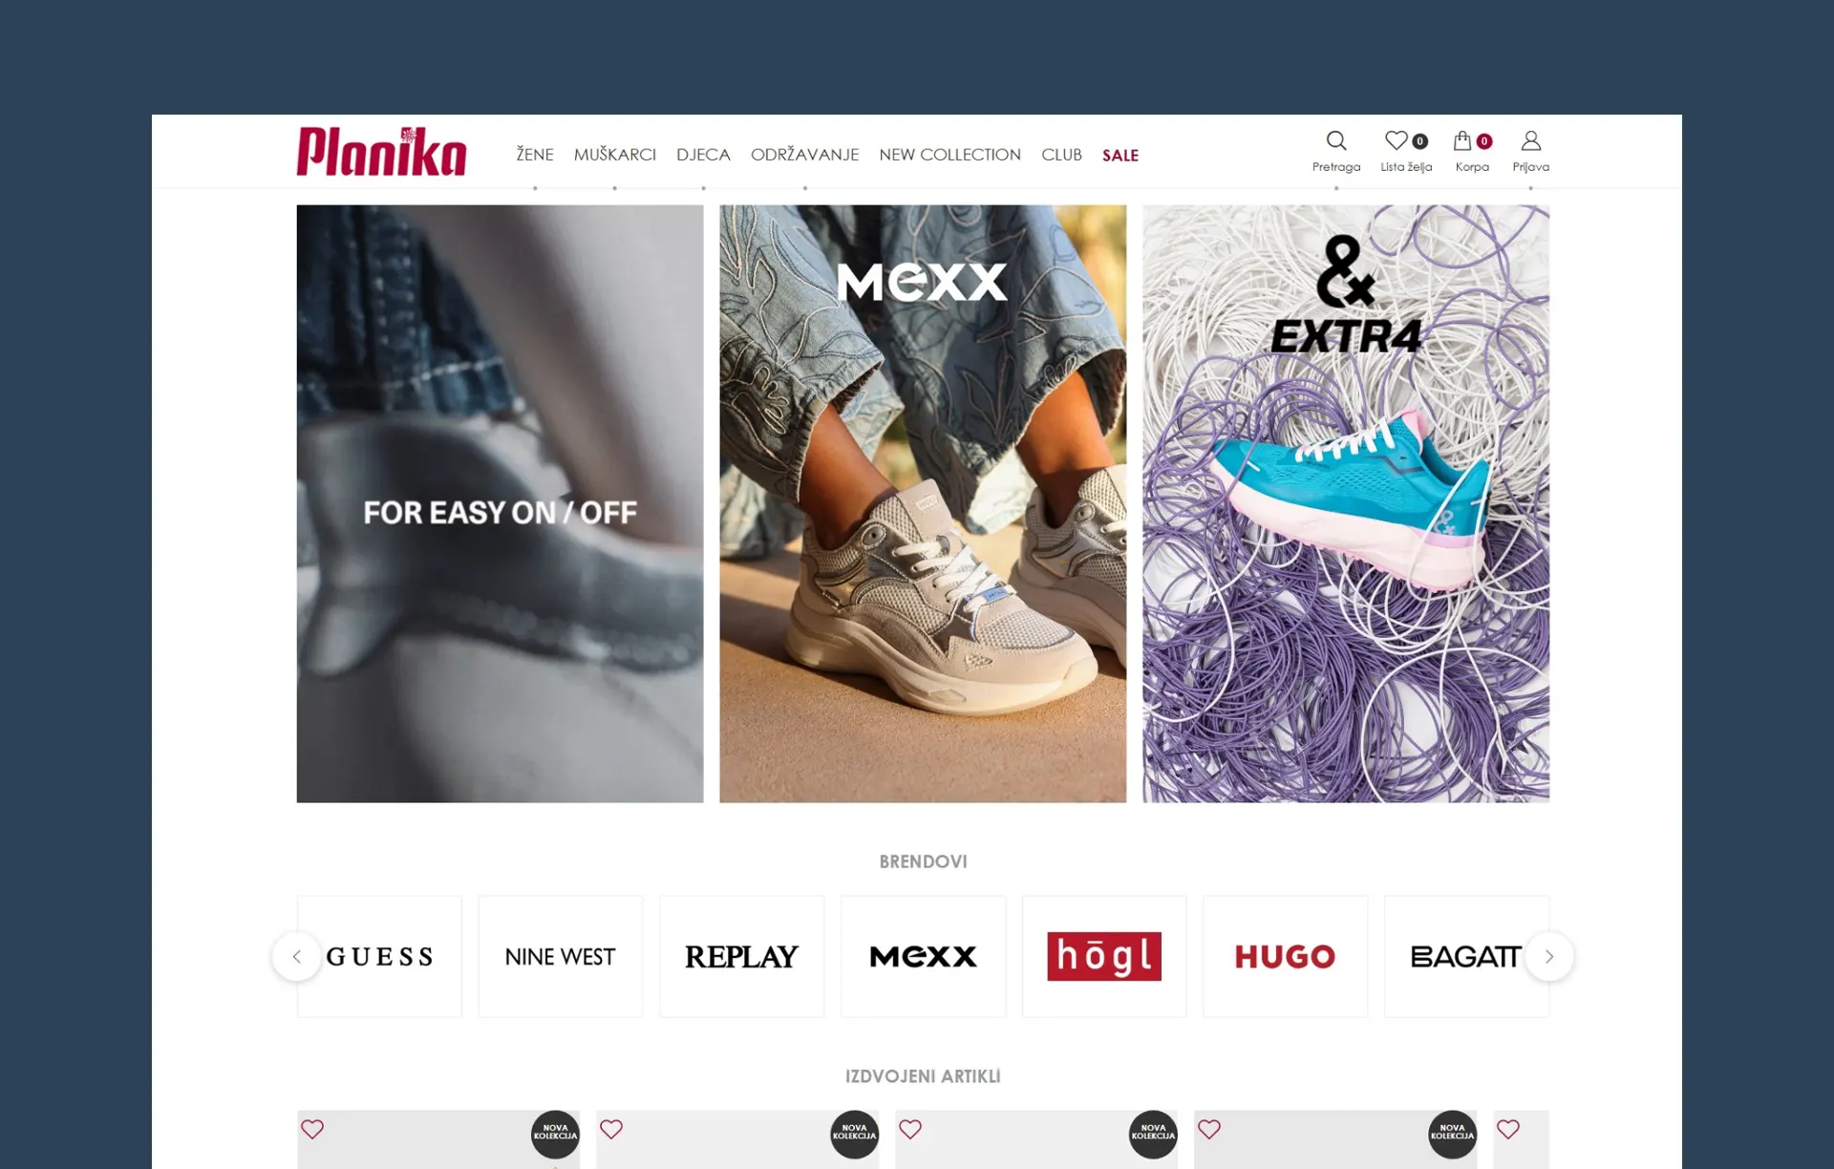Open the Pretraga search icon

tap(1335, 141)
